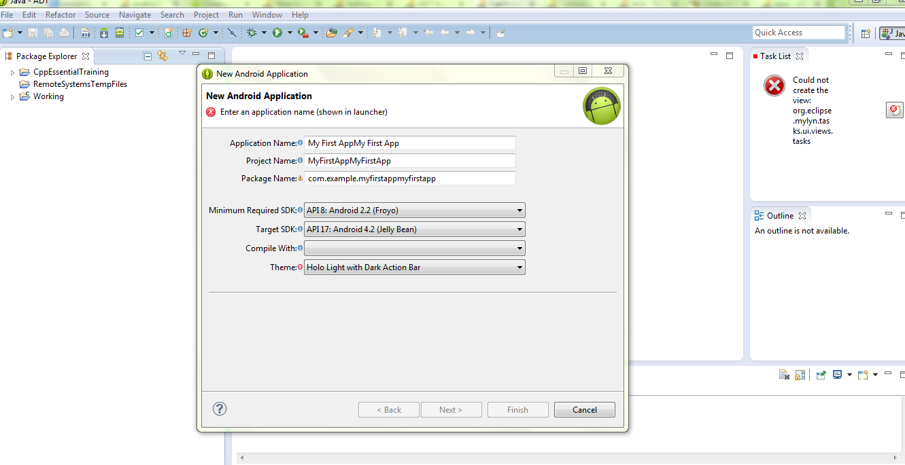The image size is (905, 465).
Task: Click the Display Selected Console monitor icon
Action: click(838, 375)
